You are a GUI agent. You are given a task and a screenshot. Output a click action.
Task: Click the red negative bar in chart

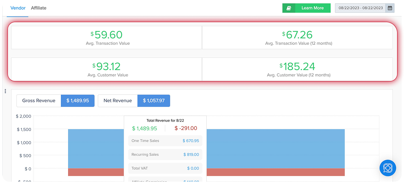[275, 172]
